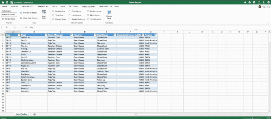Click the zoom in plus icon
The image size is (271, 119).
[x=263, y=118]
